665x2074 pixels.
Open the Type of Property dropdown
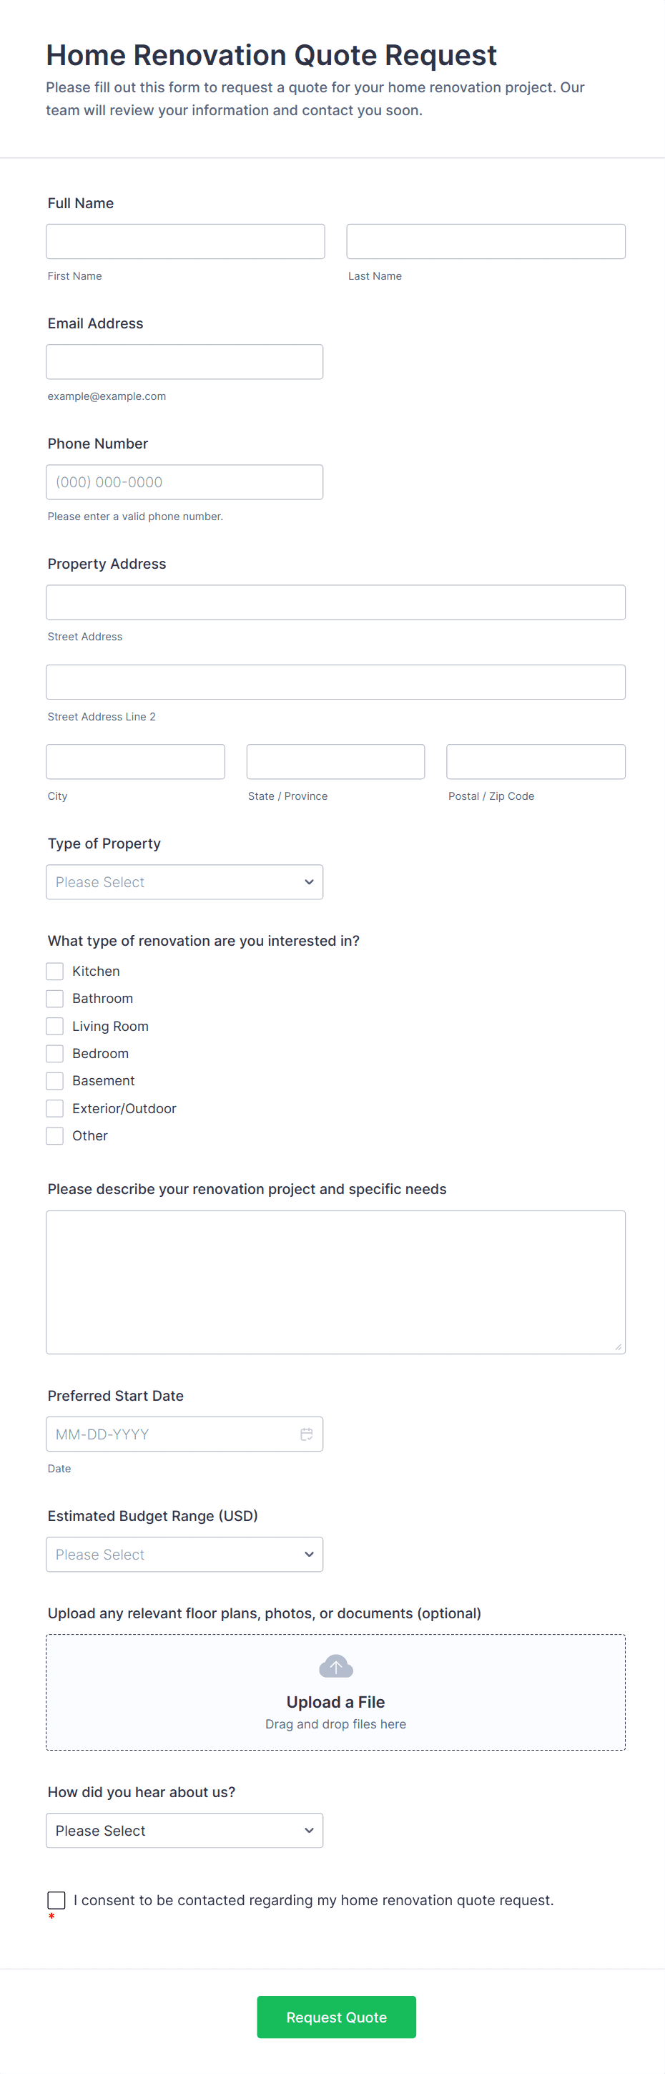click(x=184, y=882)
